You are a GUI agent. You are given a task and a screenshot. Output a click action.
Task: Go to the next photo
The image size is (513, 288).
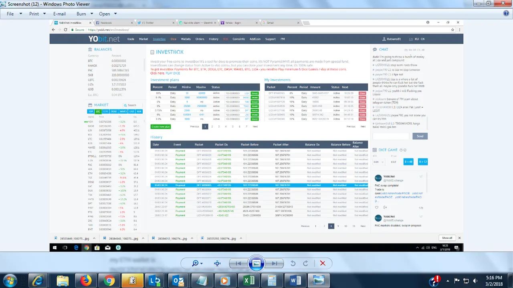(x=275, y=263)
